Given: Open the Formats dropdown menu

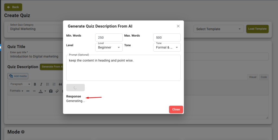Looking at the screenshot, I should pyautogui.click(x=17, y=91).
